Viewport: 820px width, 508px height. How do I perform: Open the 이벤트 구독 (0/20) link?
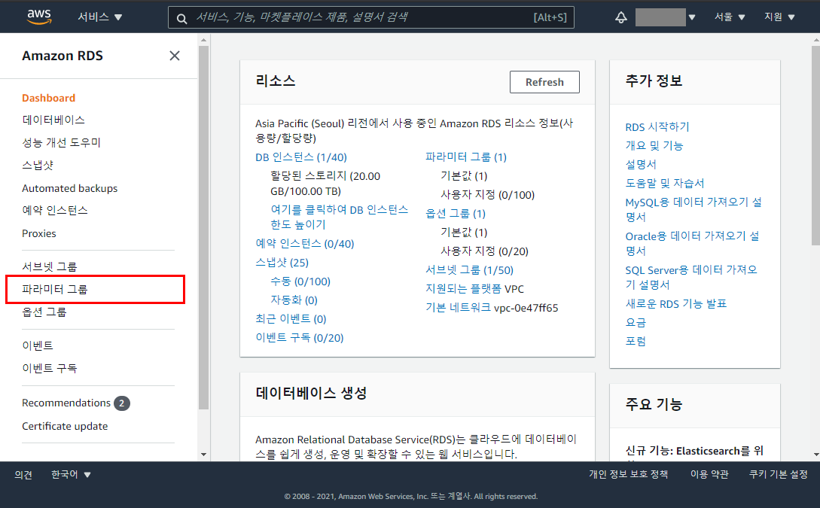[x=300, y=338]
